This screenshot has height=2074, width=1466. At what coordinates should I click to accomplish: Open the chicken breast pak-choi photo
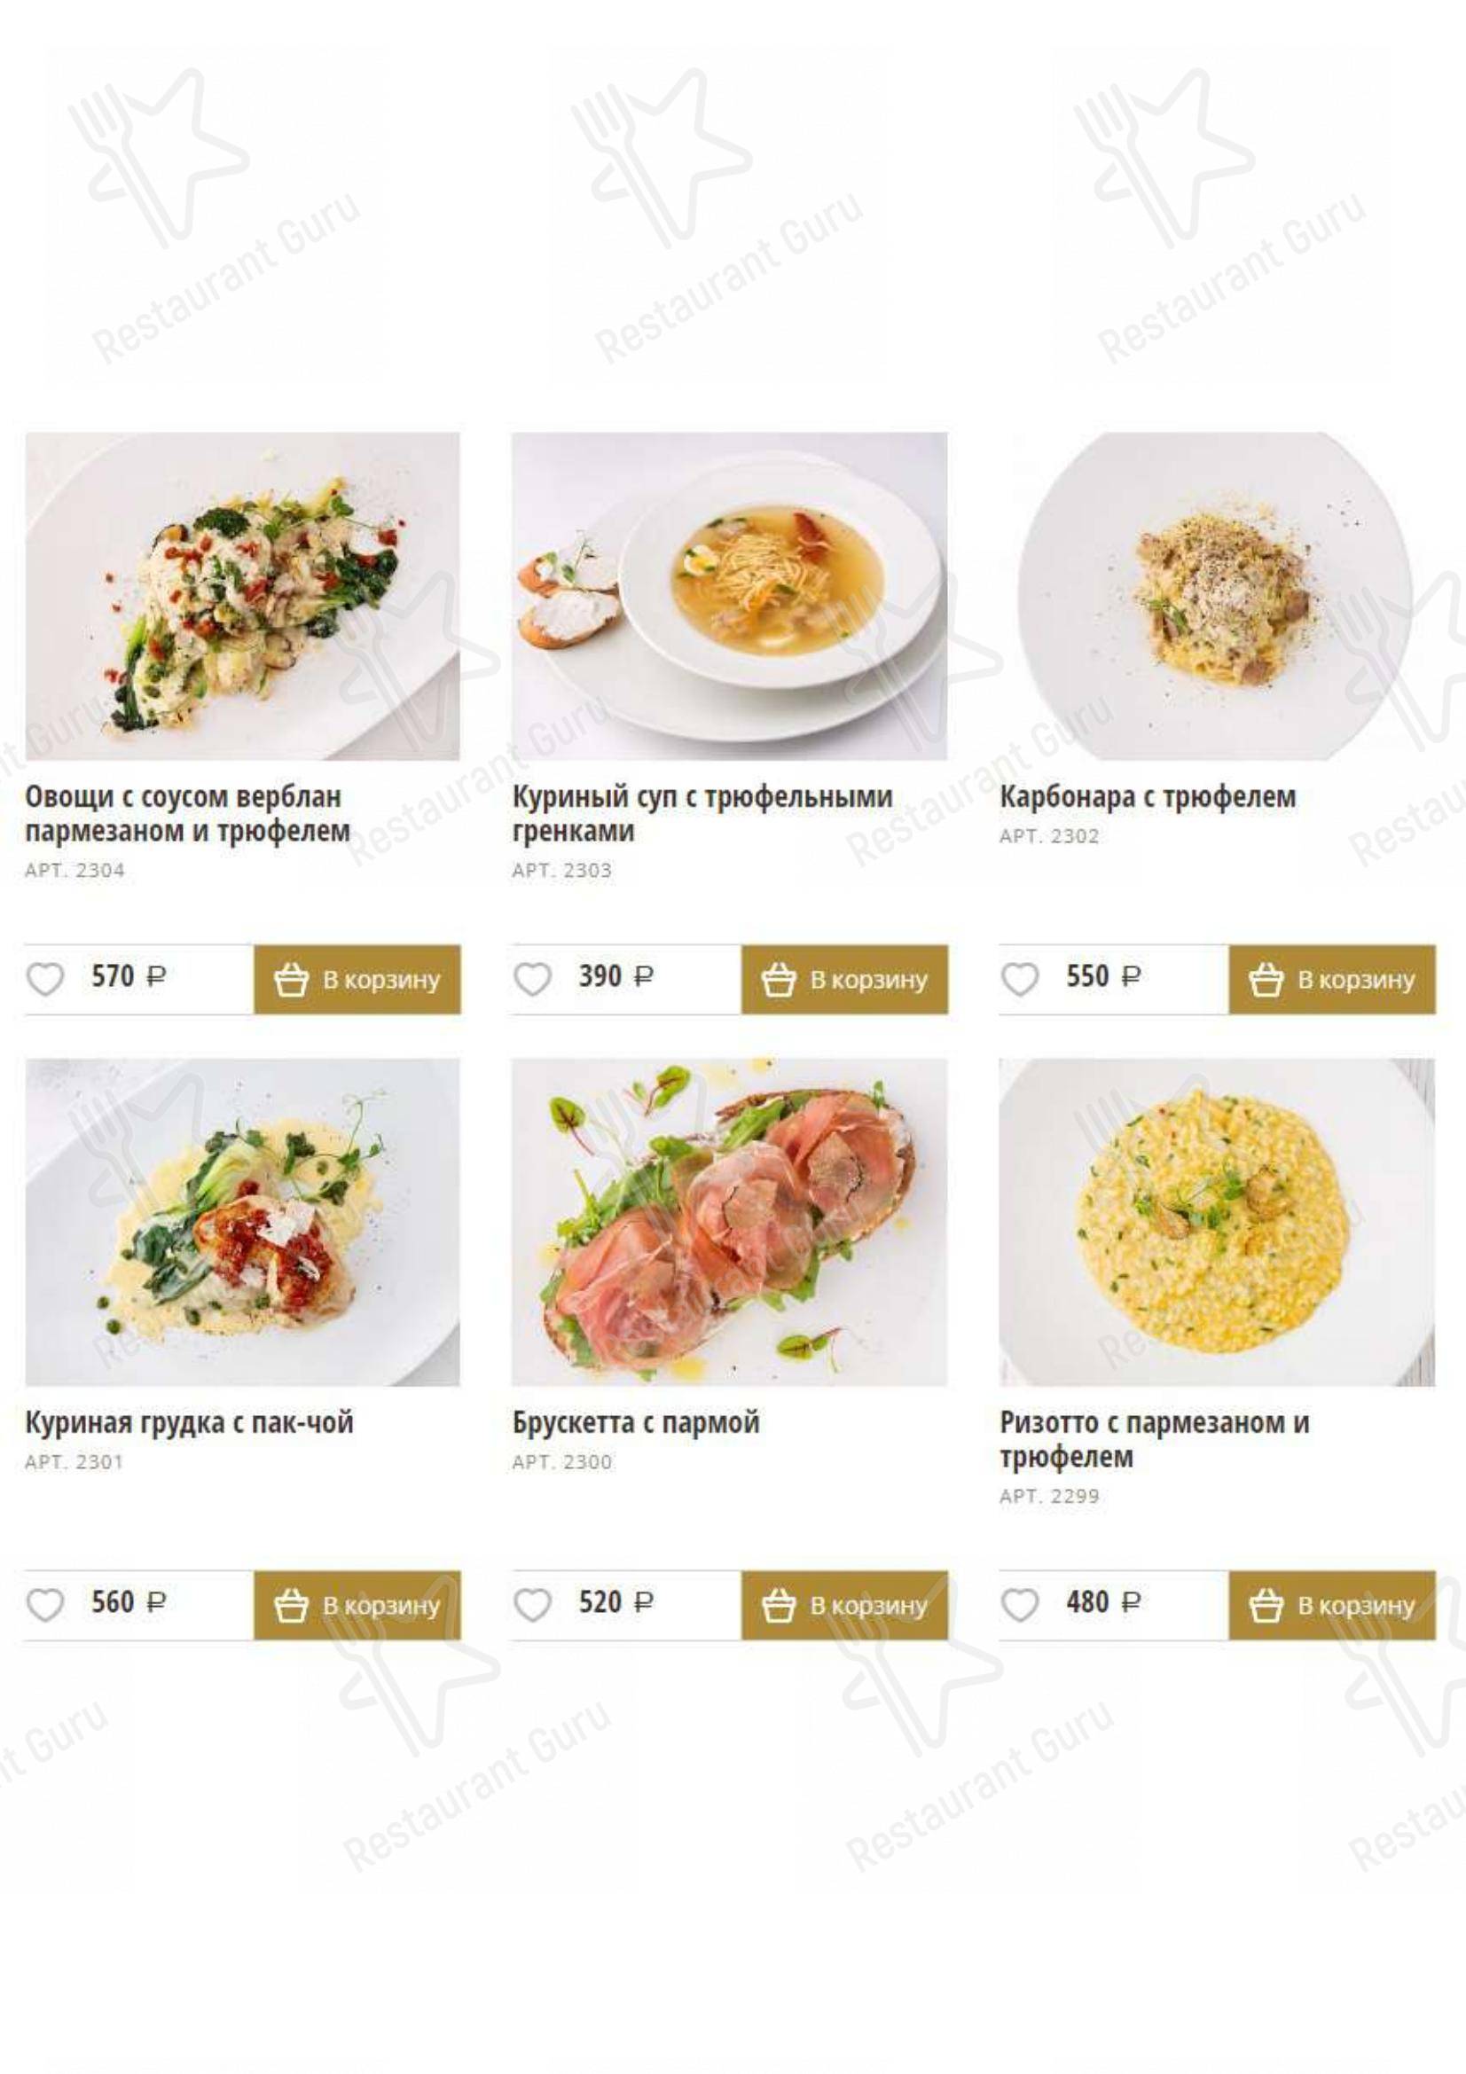tap(242, 1222)
